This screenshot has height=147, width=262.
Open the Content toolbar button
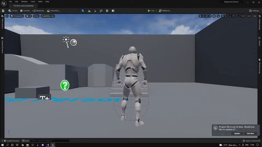click(x=25, y=11)
